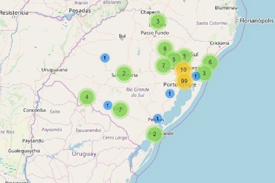Select the green cluster 7 west of Novo Hamburgo

point(163,66)
